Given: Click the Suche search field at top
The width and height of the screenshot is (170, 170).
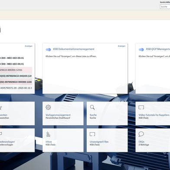Looking at the screenshot, I should [x=165, y=7].
